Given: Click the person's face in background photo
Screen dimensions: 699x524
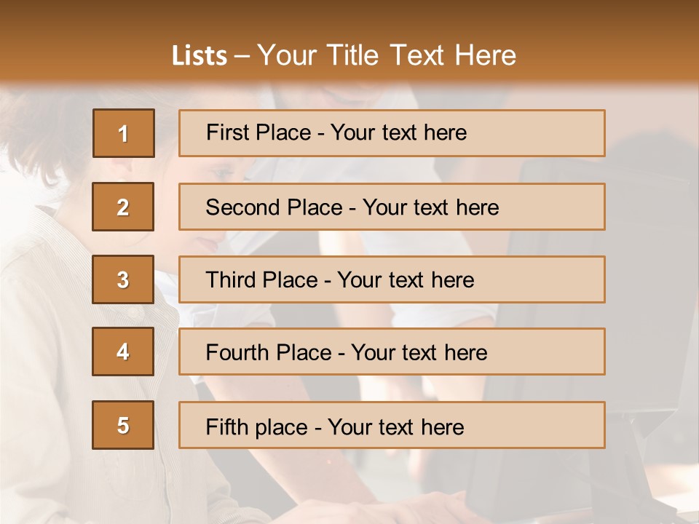Looking at the screenshot, I should coord(211,211).
